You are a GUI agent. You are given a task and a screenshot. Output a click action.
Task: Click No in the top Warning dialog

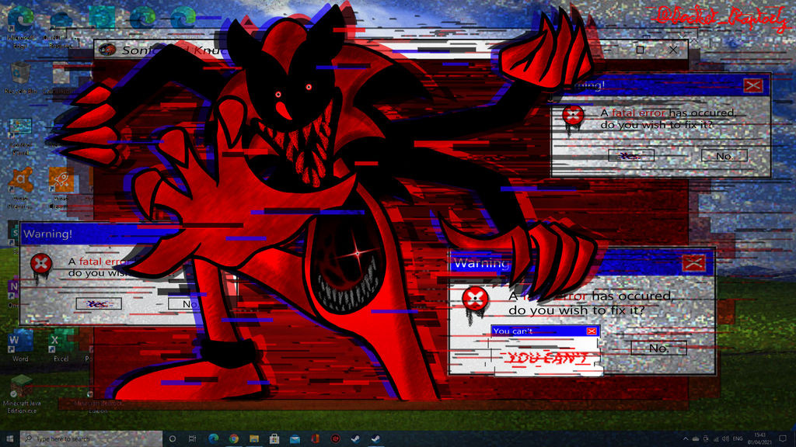point(723,155)
